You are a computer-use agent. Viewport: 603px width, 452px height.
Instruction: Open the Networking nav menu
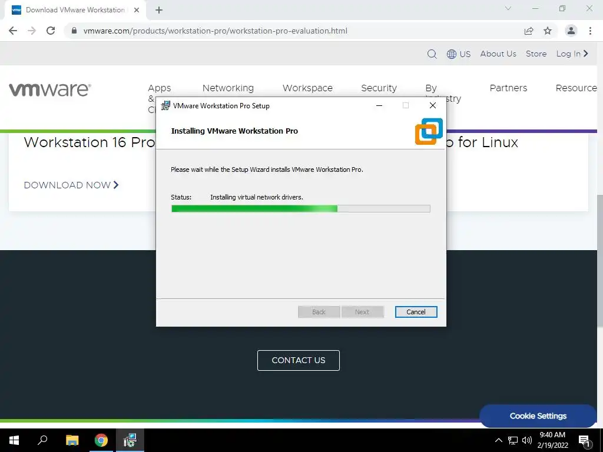pyautogui.click(x=228, y=88)
